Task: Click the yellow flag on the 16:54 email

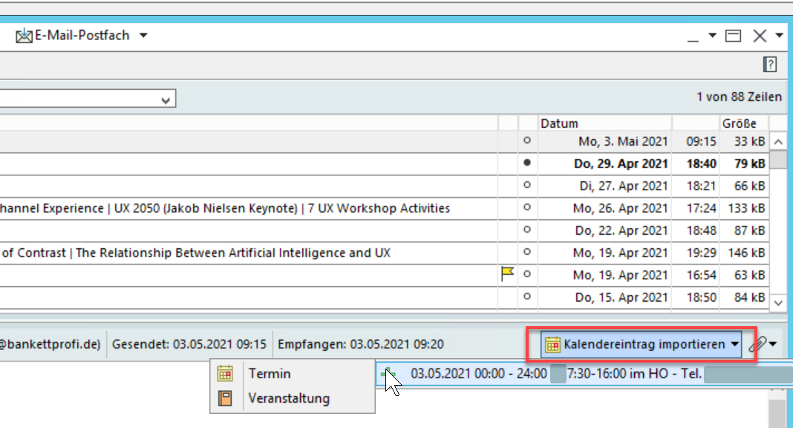Action: [x=508, y=274]
